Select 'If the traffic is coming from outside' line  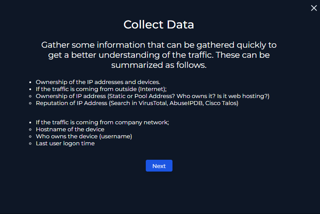[x=101, y=89]
